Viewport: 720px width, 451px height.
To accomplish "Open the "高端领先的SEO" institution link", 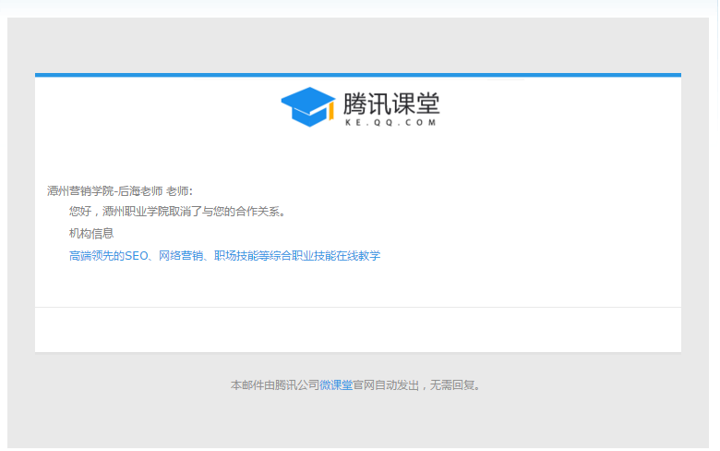I will [108, 255].
